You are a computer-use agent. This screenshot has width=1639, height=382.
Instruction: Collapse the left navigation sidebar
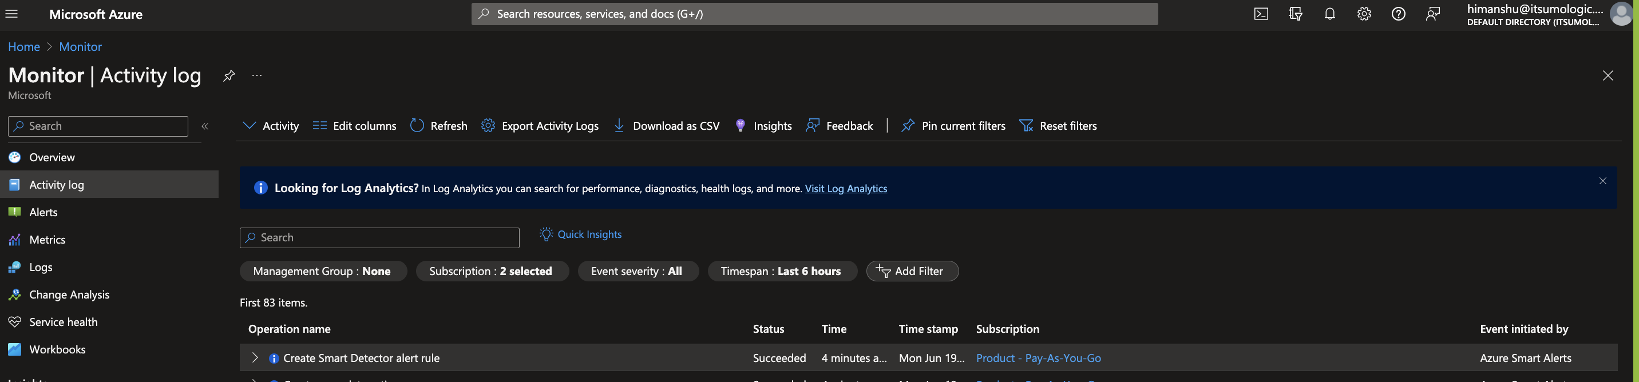(205, 126)
